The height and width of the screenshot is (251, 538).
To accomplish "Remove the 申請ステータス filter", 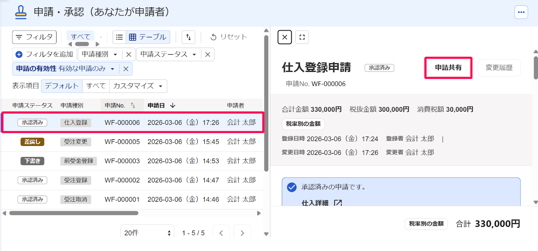I will [x=208, y=54].
